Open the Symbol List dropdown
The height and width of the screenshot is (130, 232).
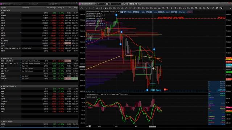click(21, 4)
